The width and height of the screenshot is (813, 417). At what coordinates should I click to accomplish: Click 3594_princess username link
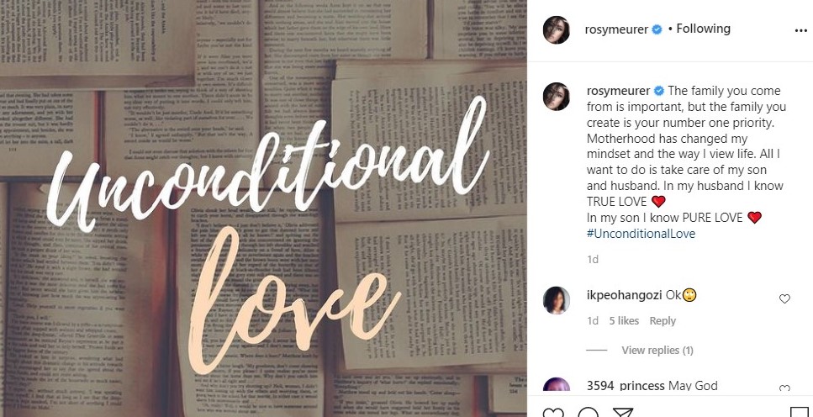point(626,386)
